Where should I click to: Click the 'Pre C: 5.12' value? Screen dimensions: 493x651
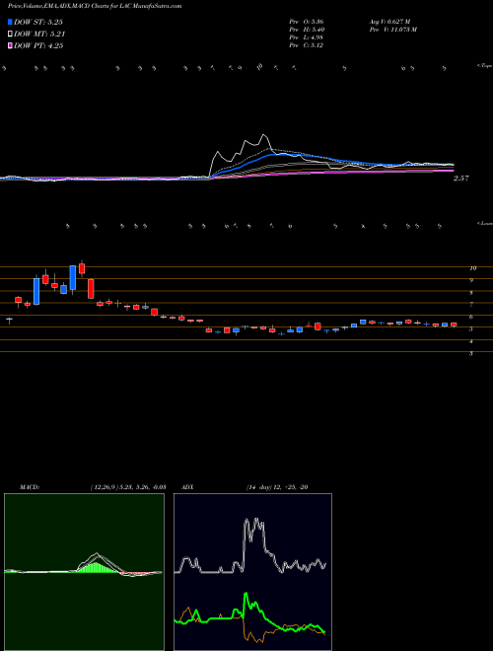(307, 45)
